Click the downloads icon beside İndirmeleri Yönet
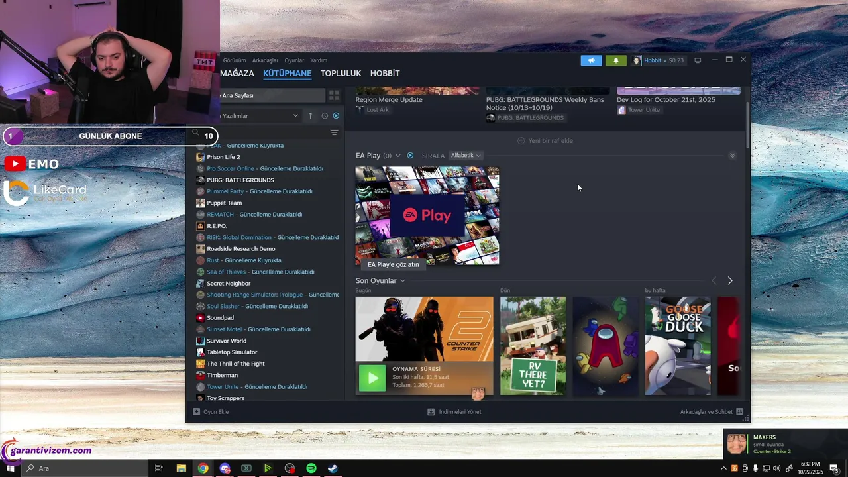The image size is (848, 477). pos(431,411)
